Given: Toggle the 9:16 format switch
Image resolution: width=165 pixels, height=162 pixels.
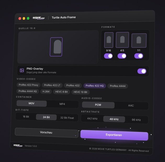Looking at the screenshot, I should (108, 56).
